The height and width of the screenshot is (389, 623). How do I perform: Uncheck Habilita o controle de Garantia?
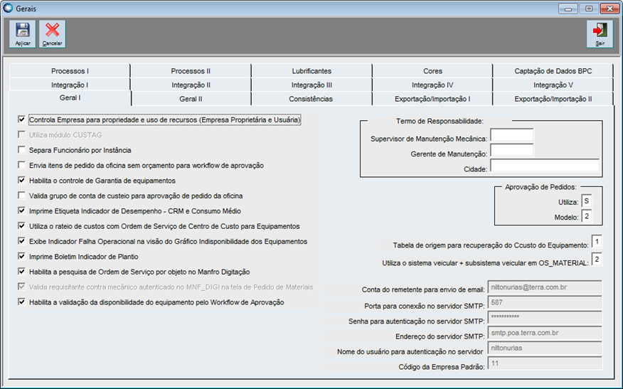click(21, 180)
